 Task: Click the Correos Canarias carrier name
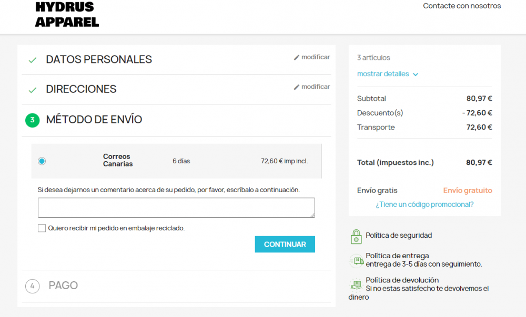[118, 161]
